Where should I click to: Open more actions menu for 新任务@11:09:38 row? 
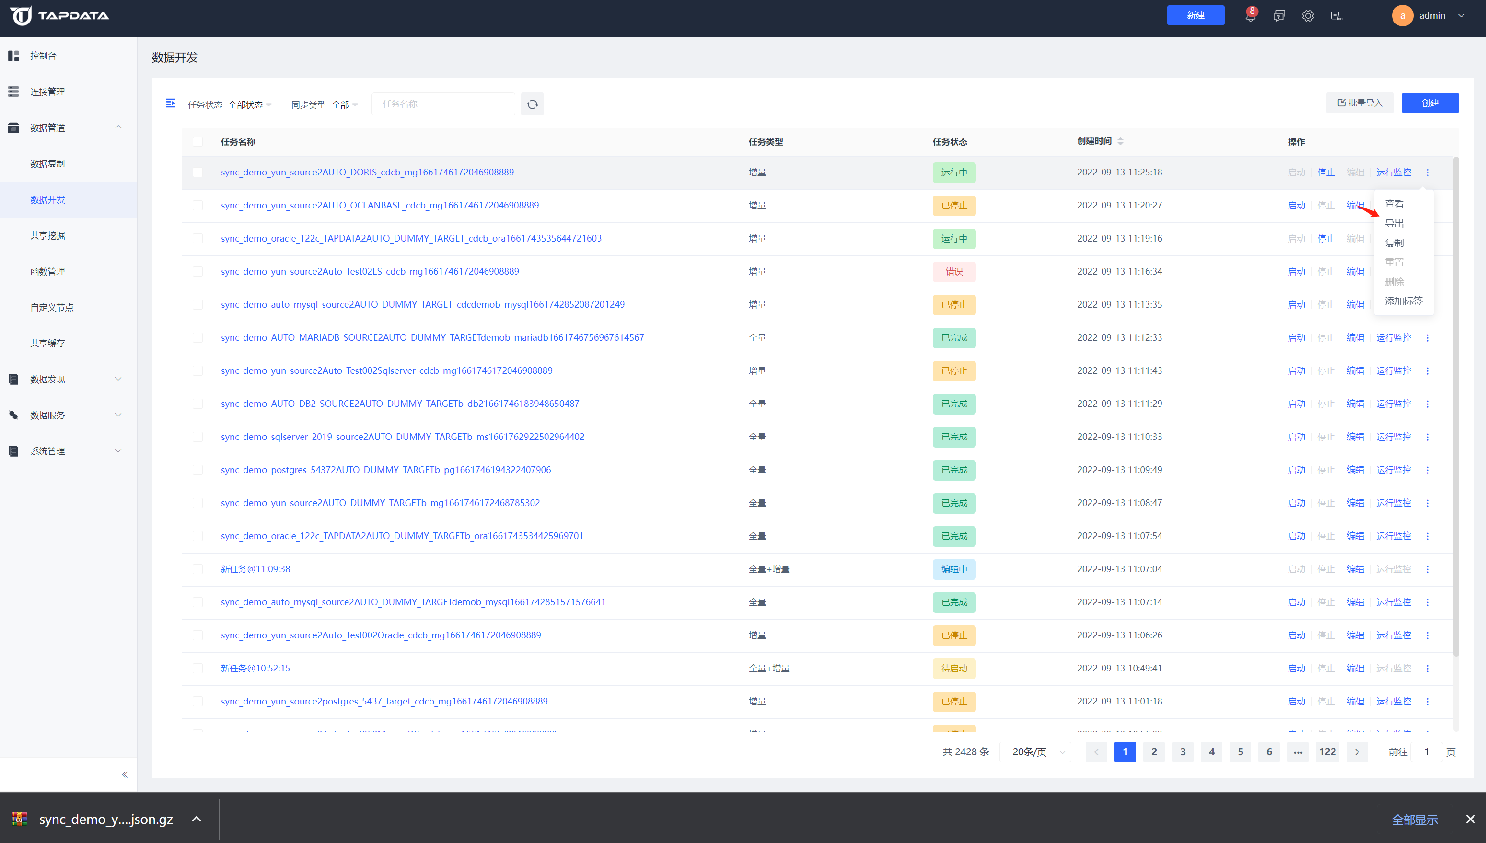[x=1428, y=569]
